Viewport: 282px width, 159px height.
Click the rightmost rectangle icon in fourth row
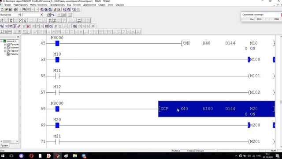tap(93, 26)
